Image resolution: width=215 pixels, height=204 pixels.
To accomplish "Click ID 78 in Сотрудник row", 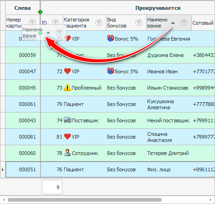I will pos(60,153).
